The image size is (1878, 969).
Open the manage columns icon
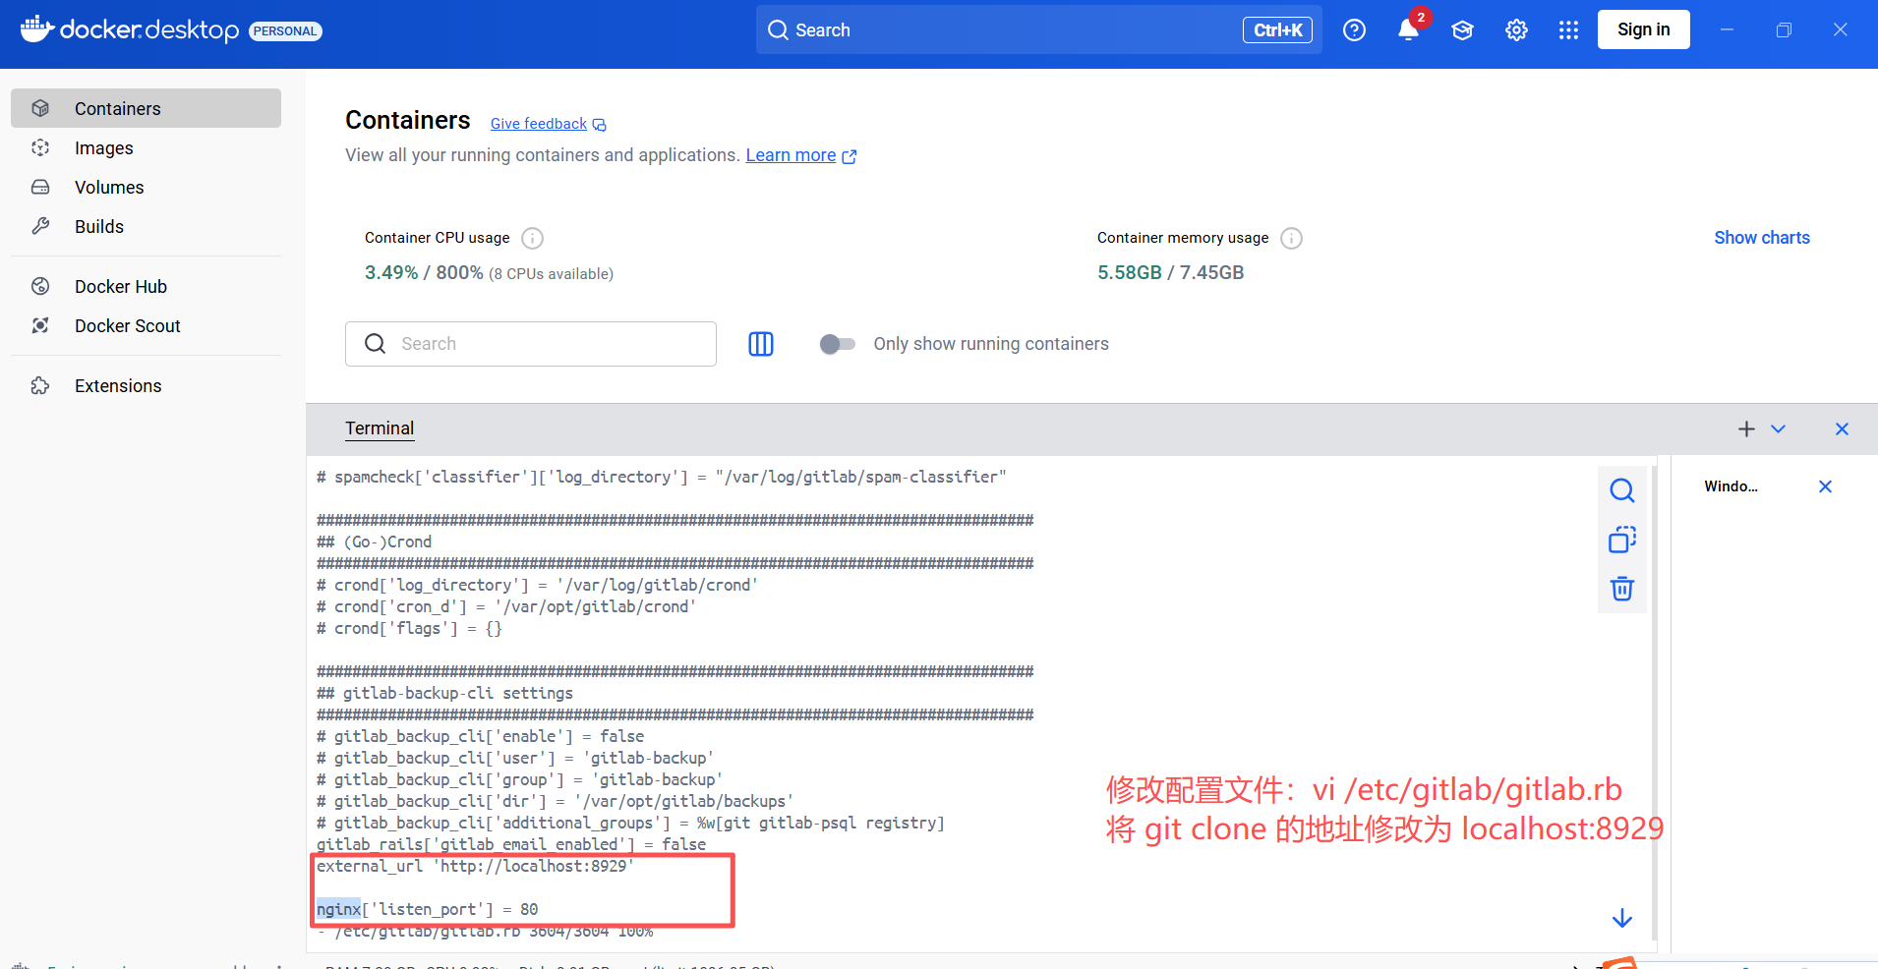coord(761,344)
